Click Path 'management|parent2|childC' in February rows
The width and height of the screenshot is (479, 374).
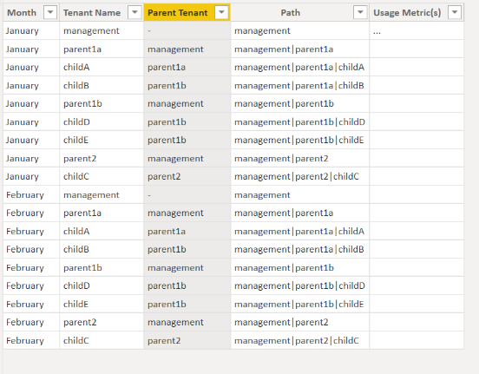click(x=297, y=340)
